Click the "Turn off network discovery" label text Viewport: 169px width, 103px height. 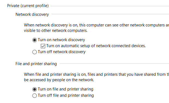62,52
